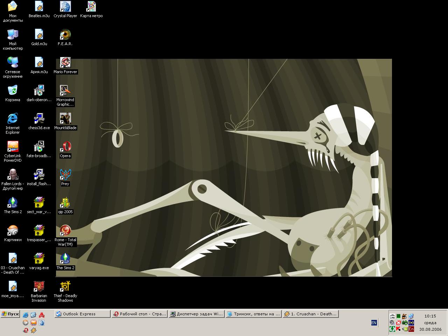Screen dimensions: 448x336
Task: Select the F.E.A.R. game icon
Action: pyautogui.click(x=65, y=35)
